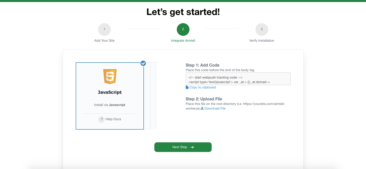Screen dimensions: 366x169
Task: Click the right-arrow icon inside the Next Step button
Action: point(192,147)
